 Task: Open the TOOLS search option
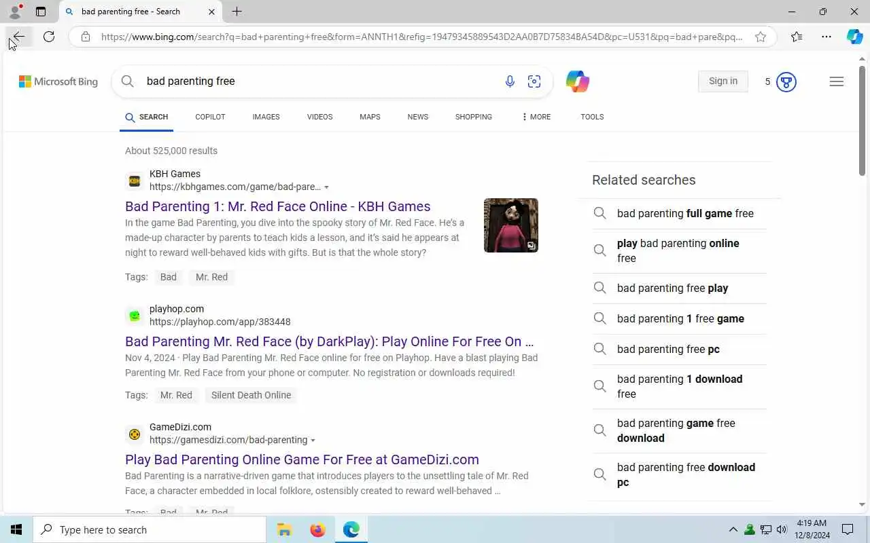click(x=592, y=117)
